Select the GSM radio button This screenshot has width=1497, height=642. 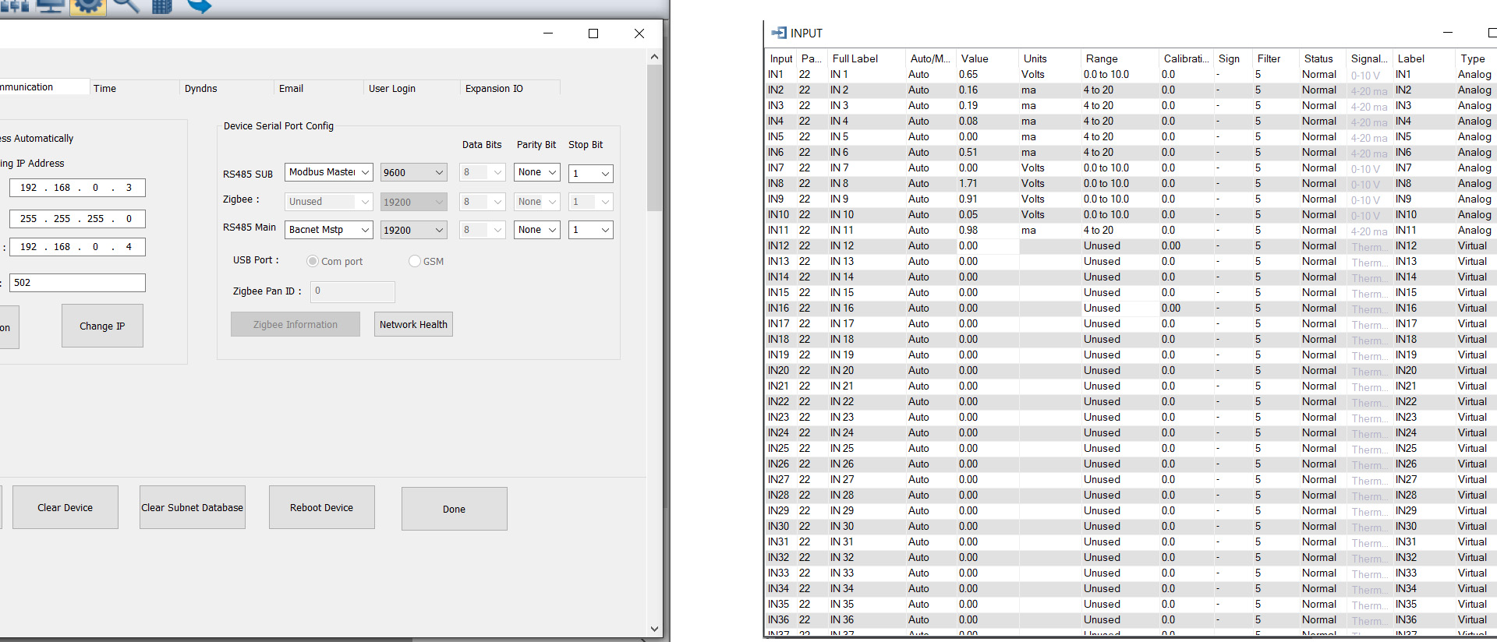[x=415, y=261]
